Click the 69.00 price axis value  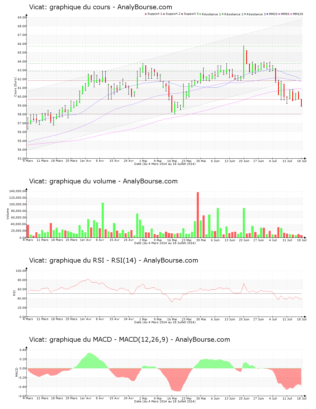[x=22, y=17]
